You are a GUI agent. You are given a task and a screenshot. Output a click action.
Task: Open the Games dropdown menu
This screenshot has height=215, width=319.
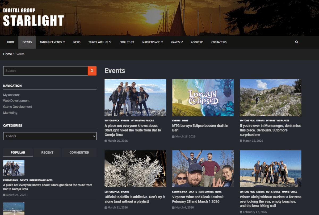tap(177, 42)
